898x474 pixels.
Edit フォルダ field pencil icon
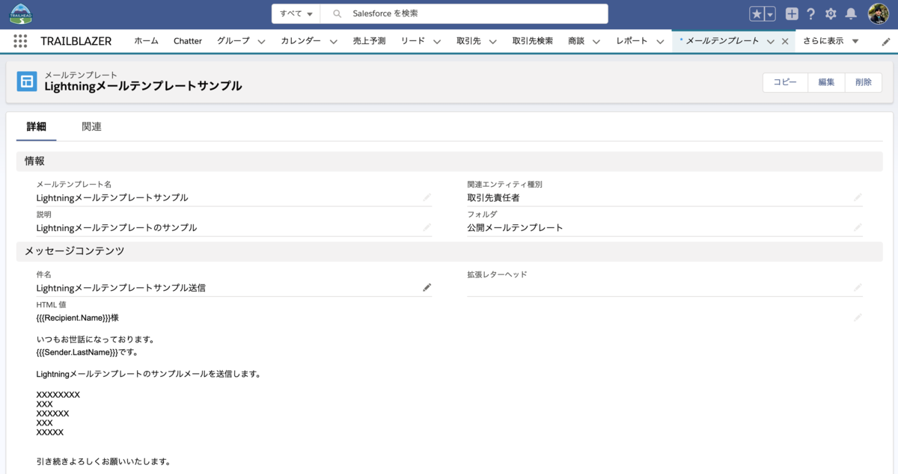[858, 227]
